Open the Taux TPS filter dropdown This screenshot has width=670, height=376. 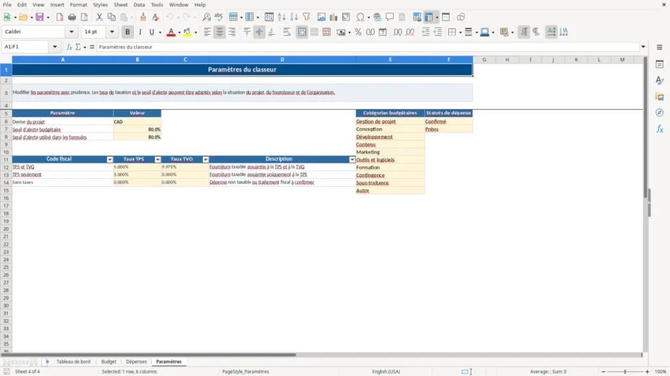(158, 159)
